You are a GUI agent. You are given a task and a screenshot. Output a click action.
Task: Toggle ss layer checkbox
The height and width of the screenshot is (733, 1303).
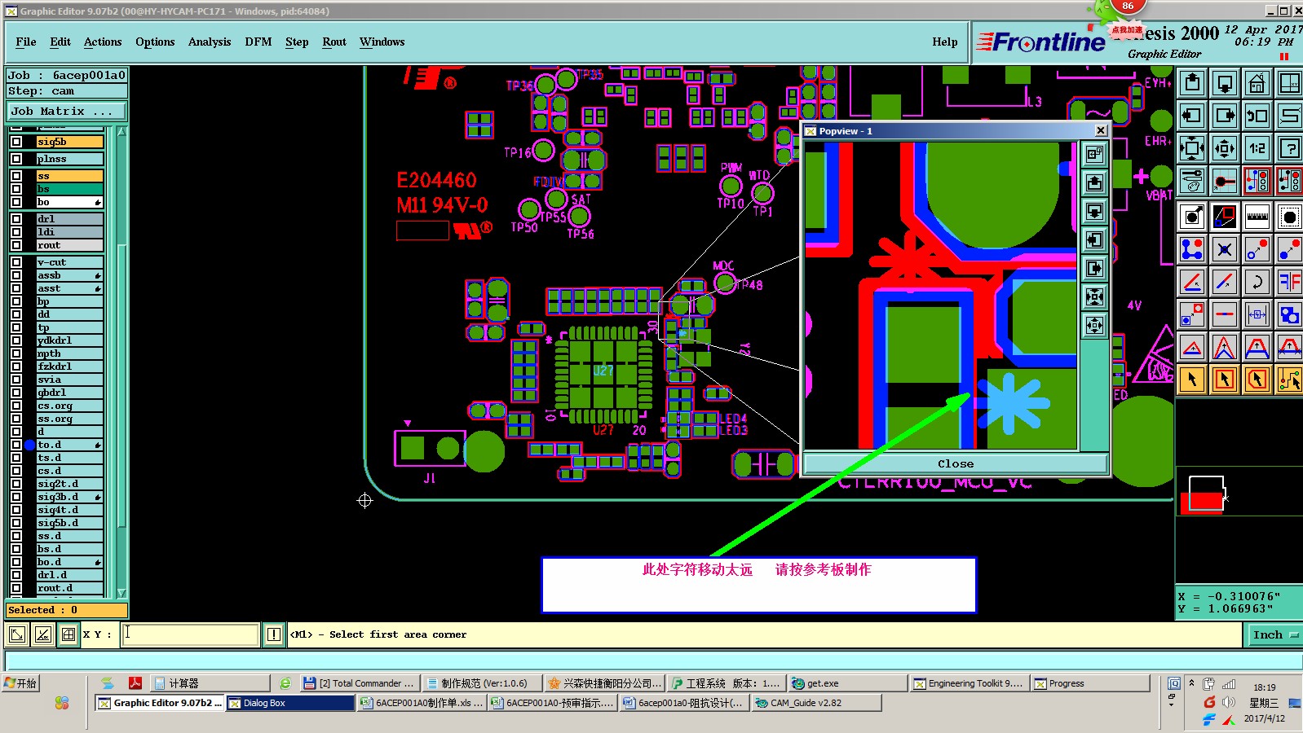pos(16,176)
